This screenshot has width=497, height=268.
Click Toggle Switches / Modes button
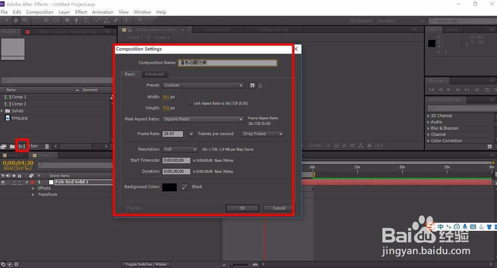tap(146, 264)
